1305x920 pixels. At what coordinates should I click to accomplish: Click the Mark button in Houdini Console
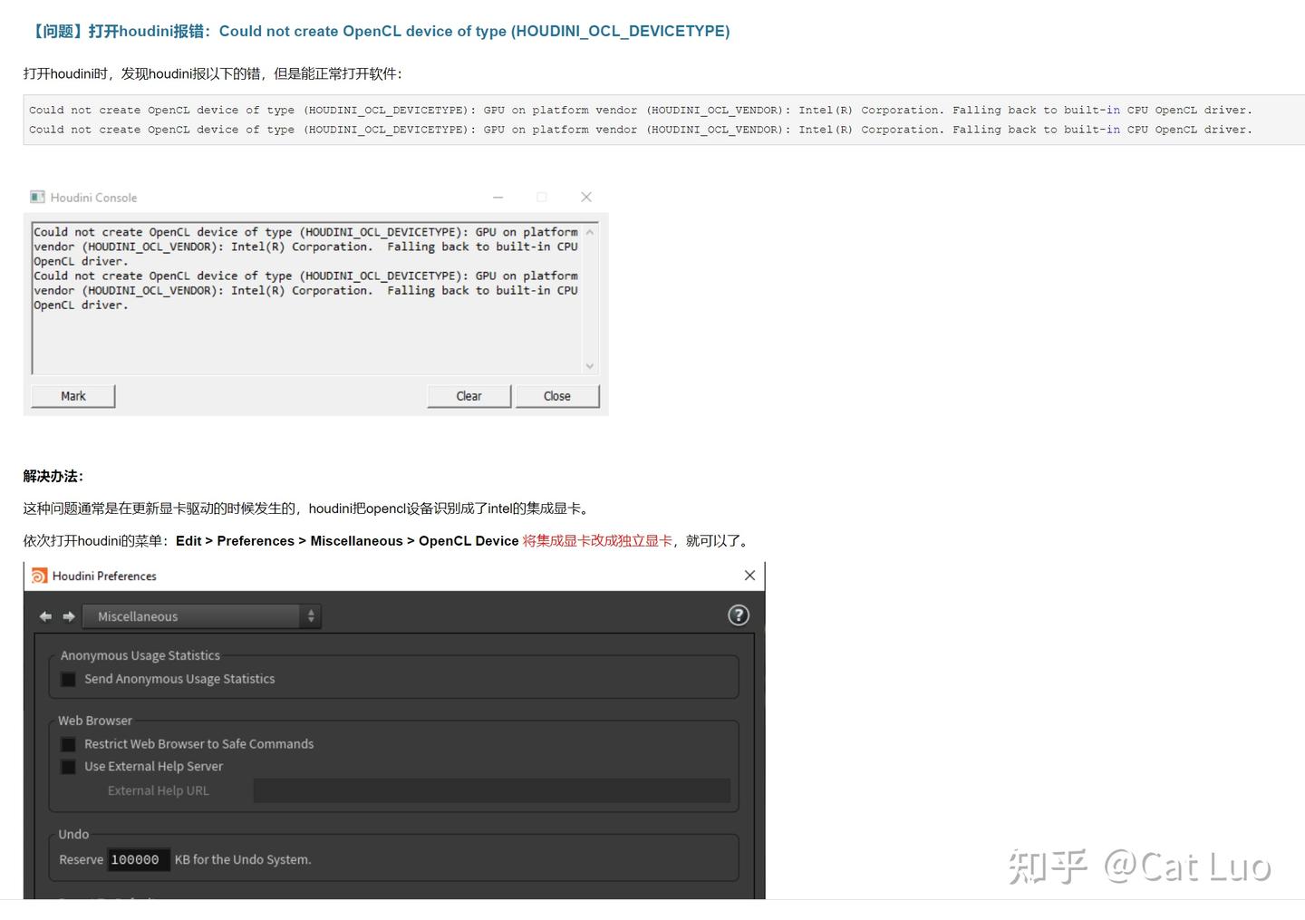click(x=73, y=396)
